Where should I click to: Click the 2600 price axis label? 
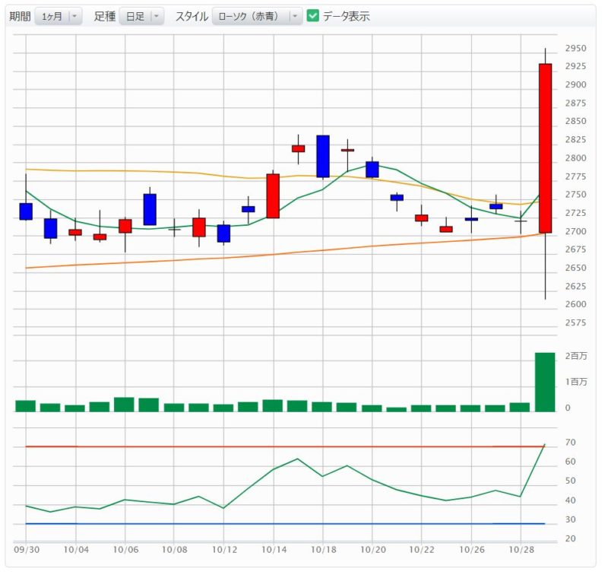point(575,304)
